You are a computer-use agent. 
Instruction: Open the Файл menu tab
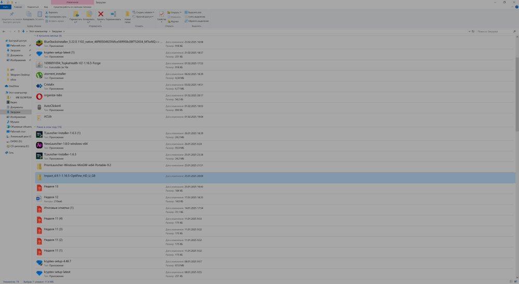click(6, 7)
